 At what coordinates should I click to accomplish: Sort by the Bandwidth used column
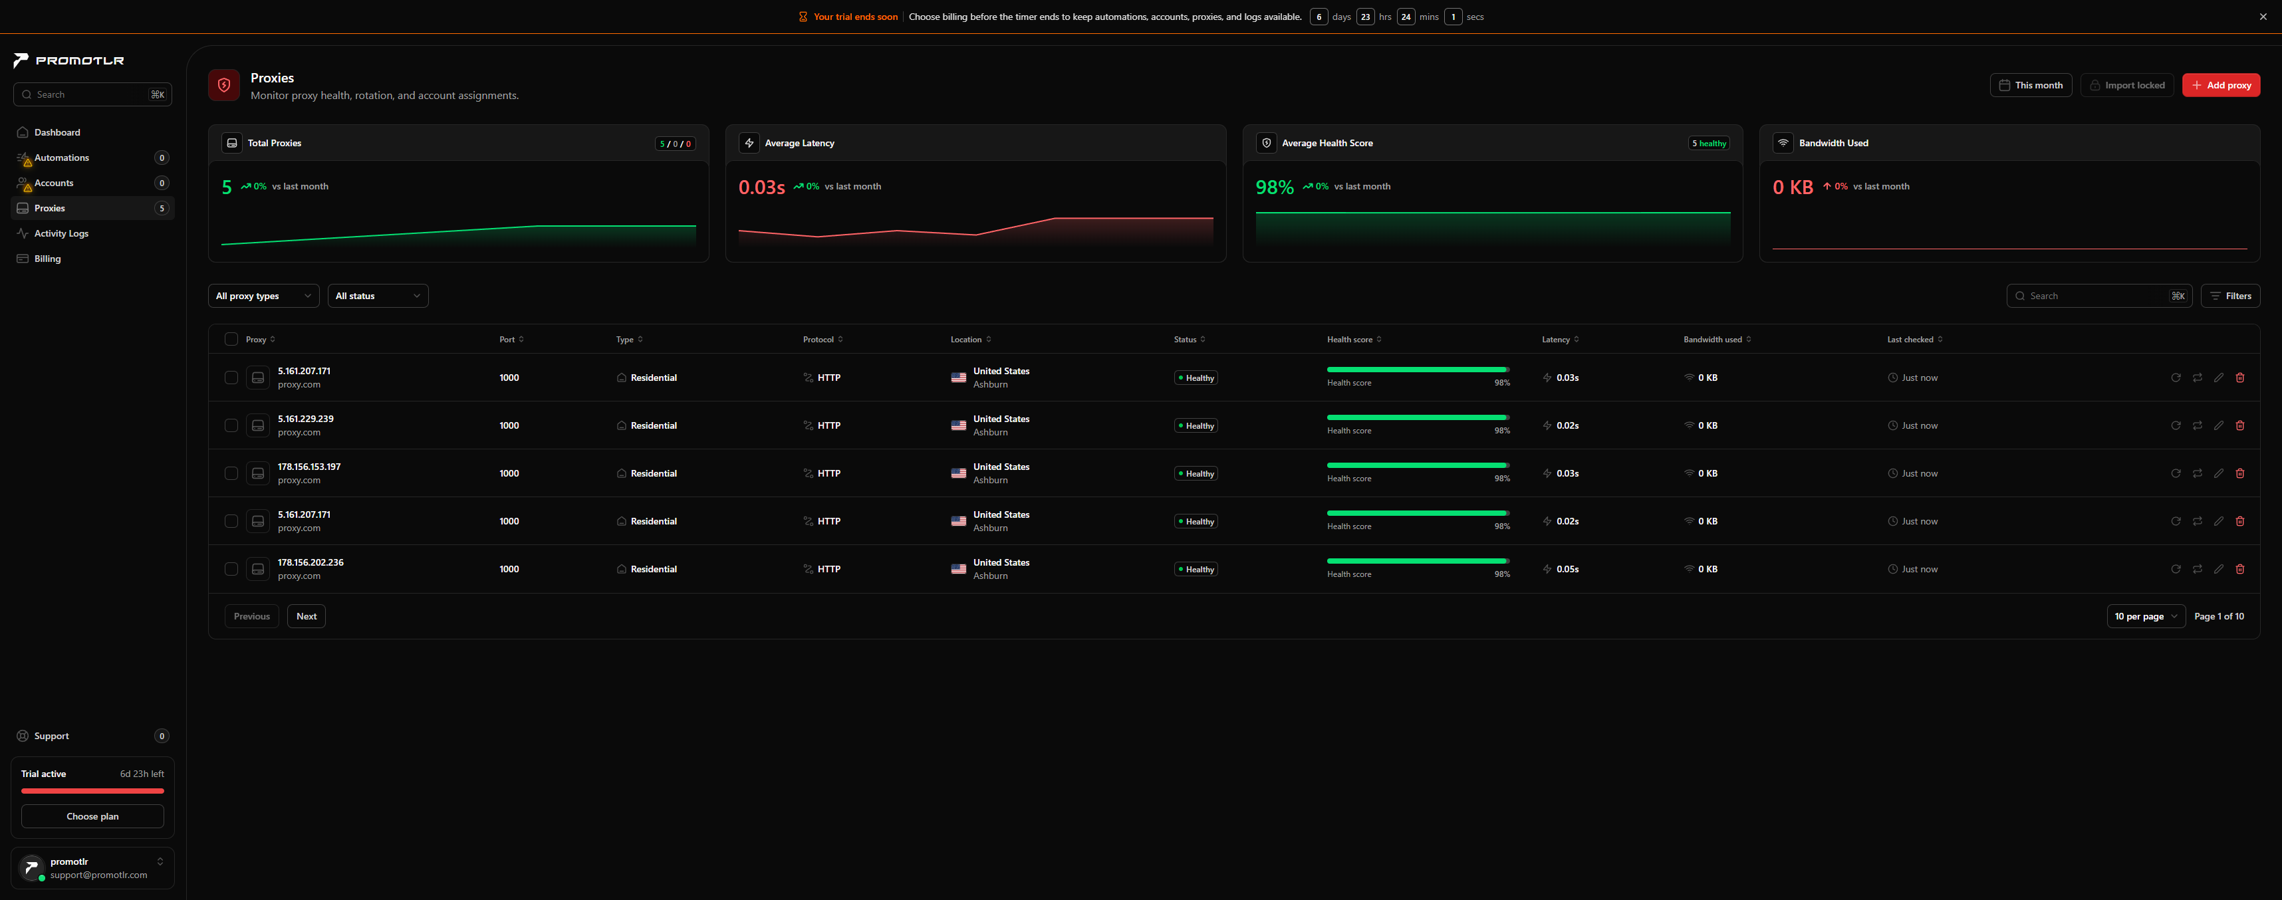pos(1717,339)
